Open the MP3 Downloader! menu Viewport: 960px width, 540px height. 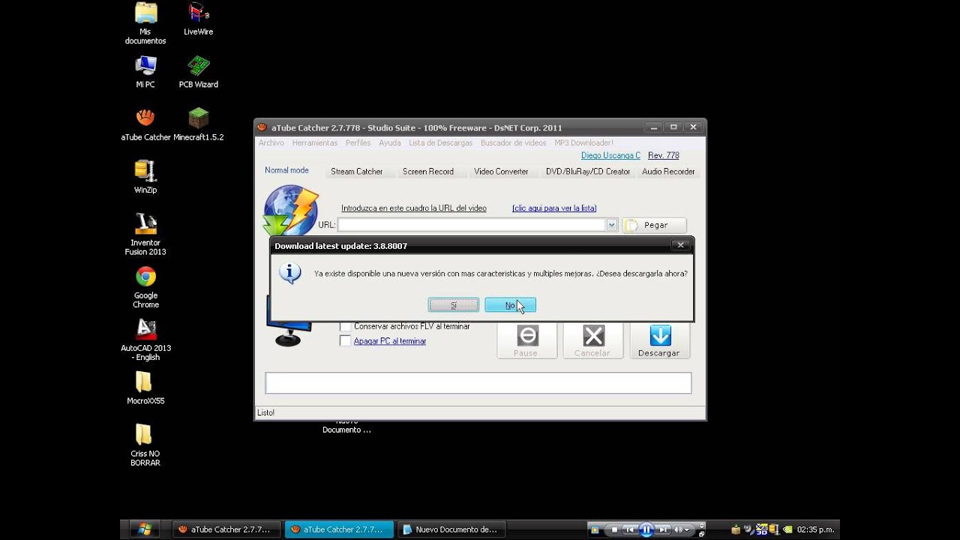point(584,142)
